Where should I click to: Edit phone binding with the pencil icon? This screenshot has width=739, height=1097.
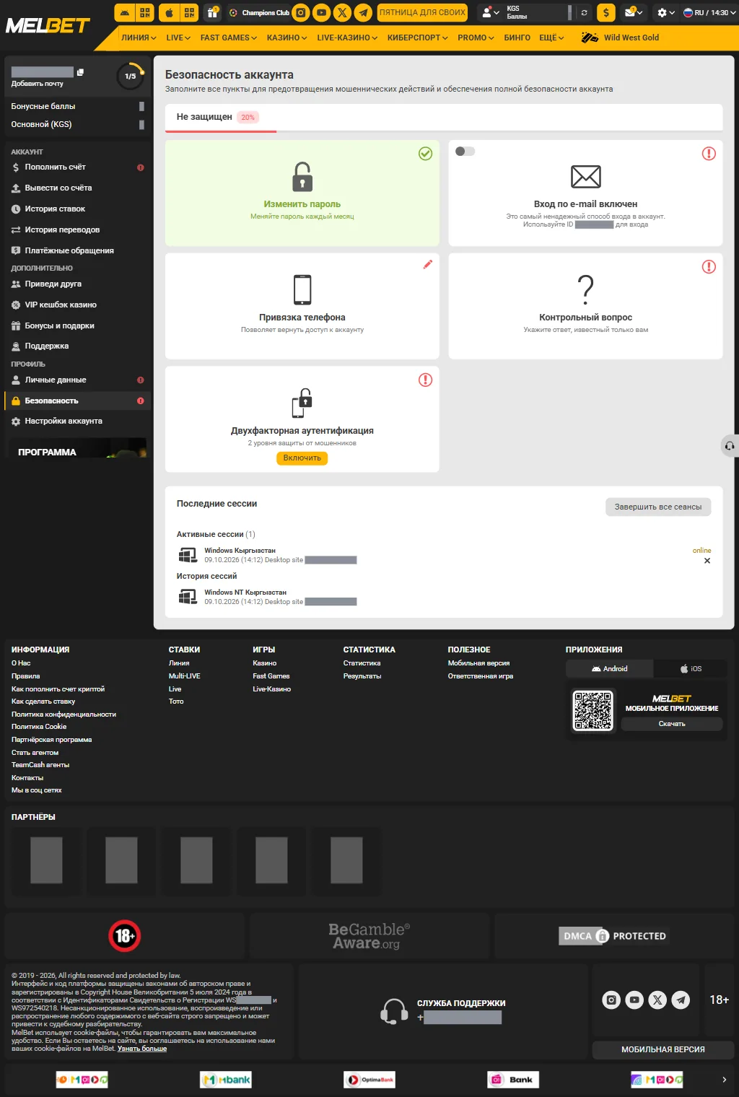click(x=428, y=264)
